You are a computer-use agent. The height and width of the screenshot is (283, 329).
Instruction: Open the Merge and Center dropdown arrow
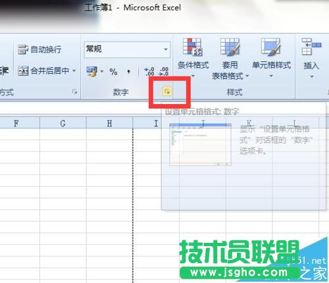(74, 71)
